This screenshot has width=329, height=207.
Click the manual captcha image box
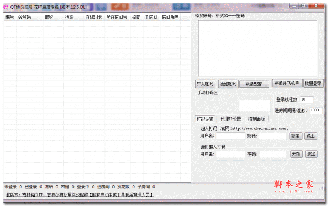pyautogui.click(x=255, y=106)
